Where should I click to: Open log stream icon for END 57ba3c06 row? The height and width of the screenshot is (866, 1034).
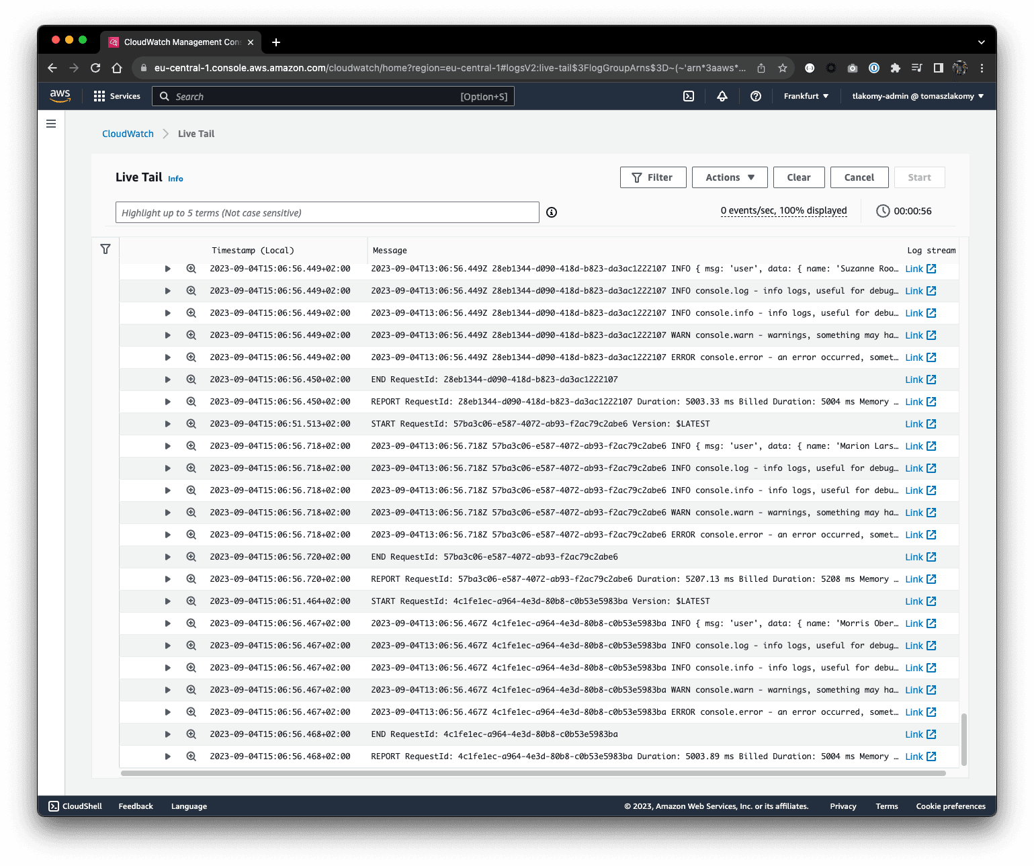(x=931, y=557)
